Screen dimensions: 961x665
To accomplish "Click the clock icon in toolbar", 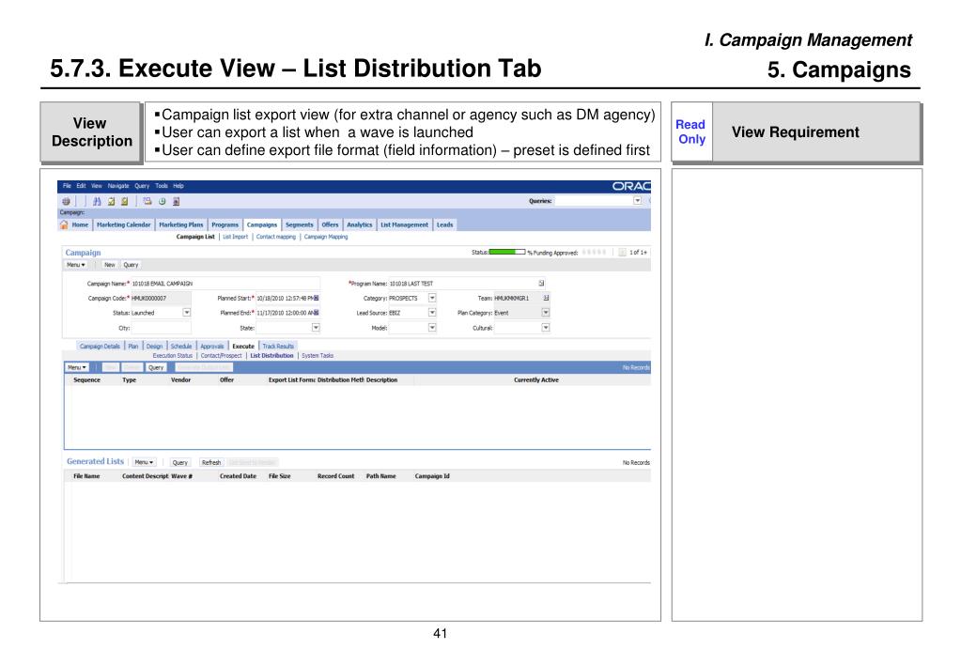I will point(162,201).
